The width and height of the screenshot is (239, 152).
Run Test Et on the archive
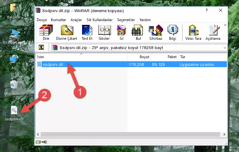87,32
